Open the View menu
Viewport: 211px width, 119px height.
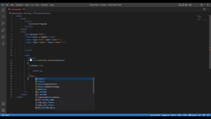[27, 5]
